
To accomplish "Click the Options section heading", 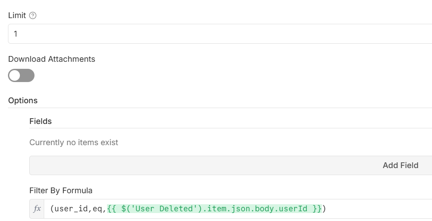I will tap(23, 101).
